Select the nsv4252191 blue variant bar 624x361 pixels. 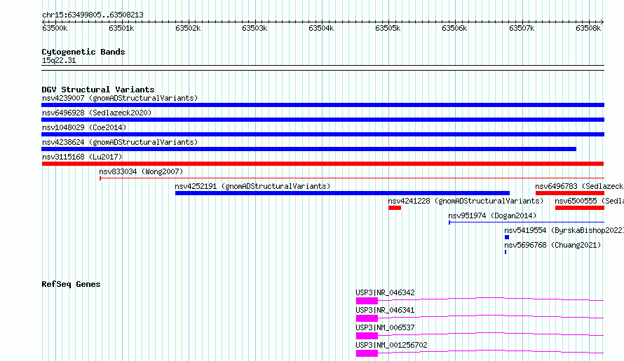point(342,193)
